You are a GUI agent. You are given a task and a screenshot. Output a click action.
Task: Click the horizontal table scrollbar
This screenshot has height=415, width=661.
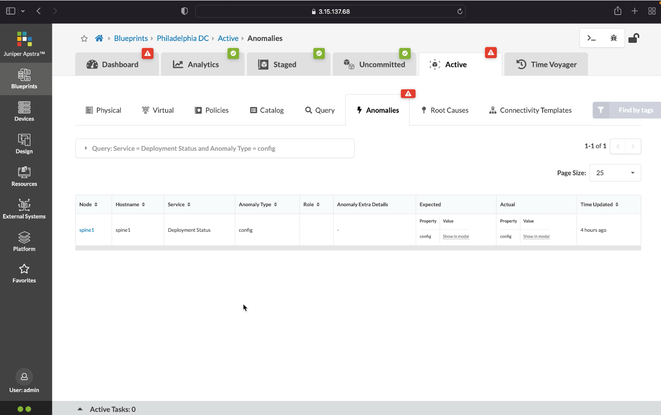(x=358, y=248)
